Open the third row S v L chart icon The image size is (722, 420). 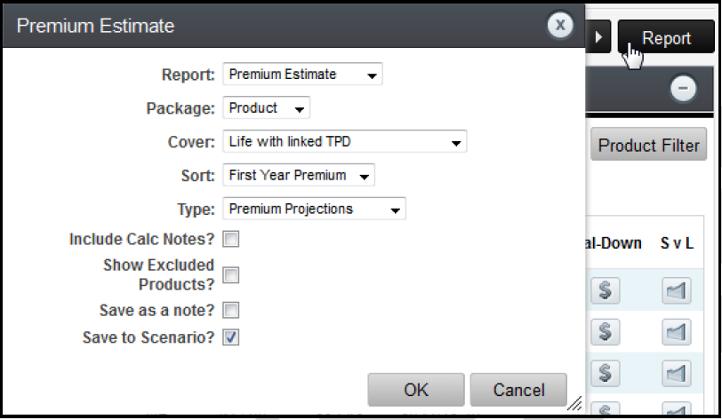click(x=676, y=373)
